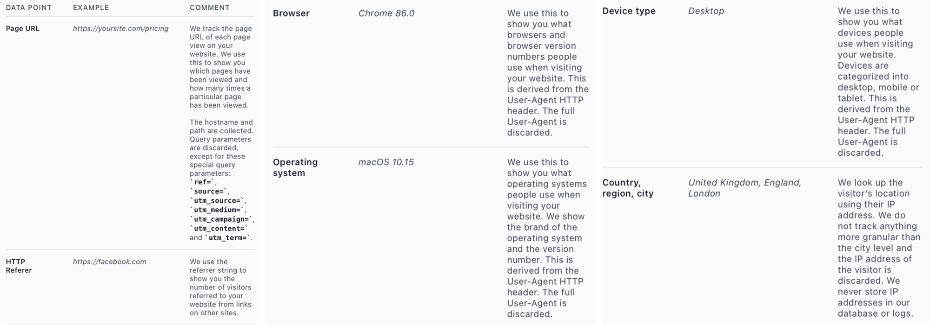Image resolution: width=930 pixels, height=326 pixels.
Task: Click the utm_campaign= parameter code
Action: tap(221, 219)
